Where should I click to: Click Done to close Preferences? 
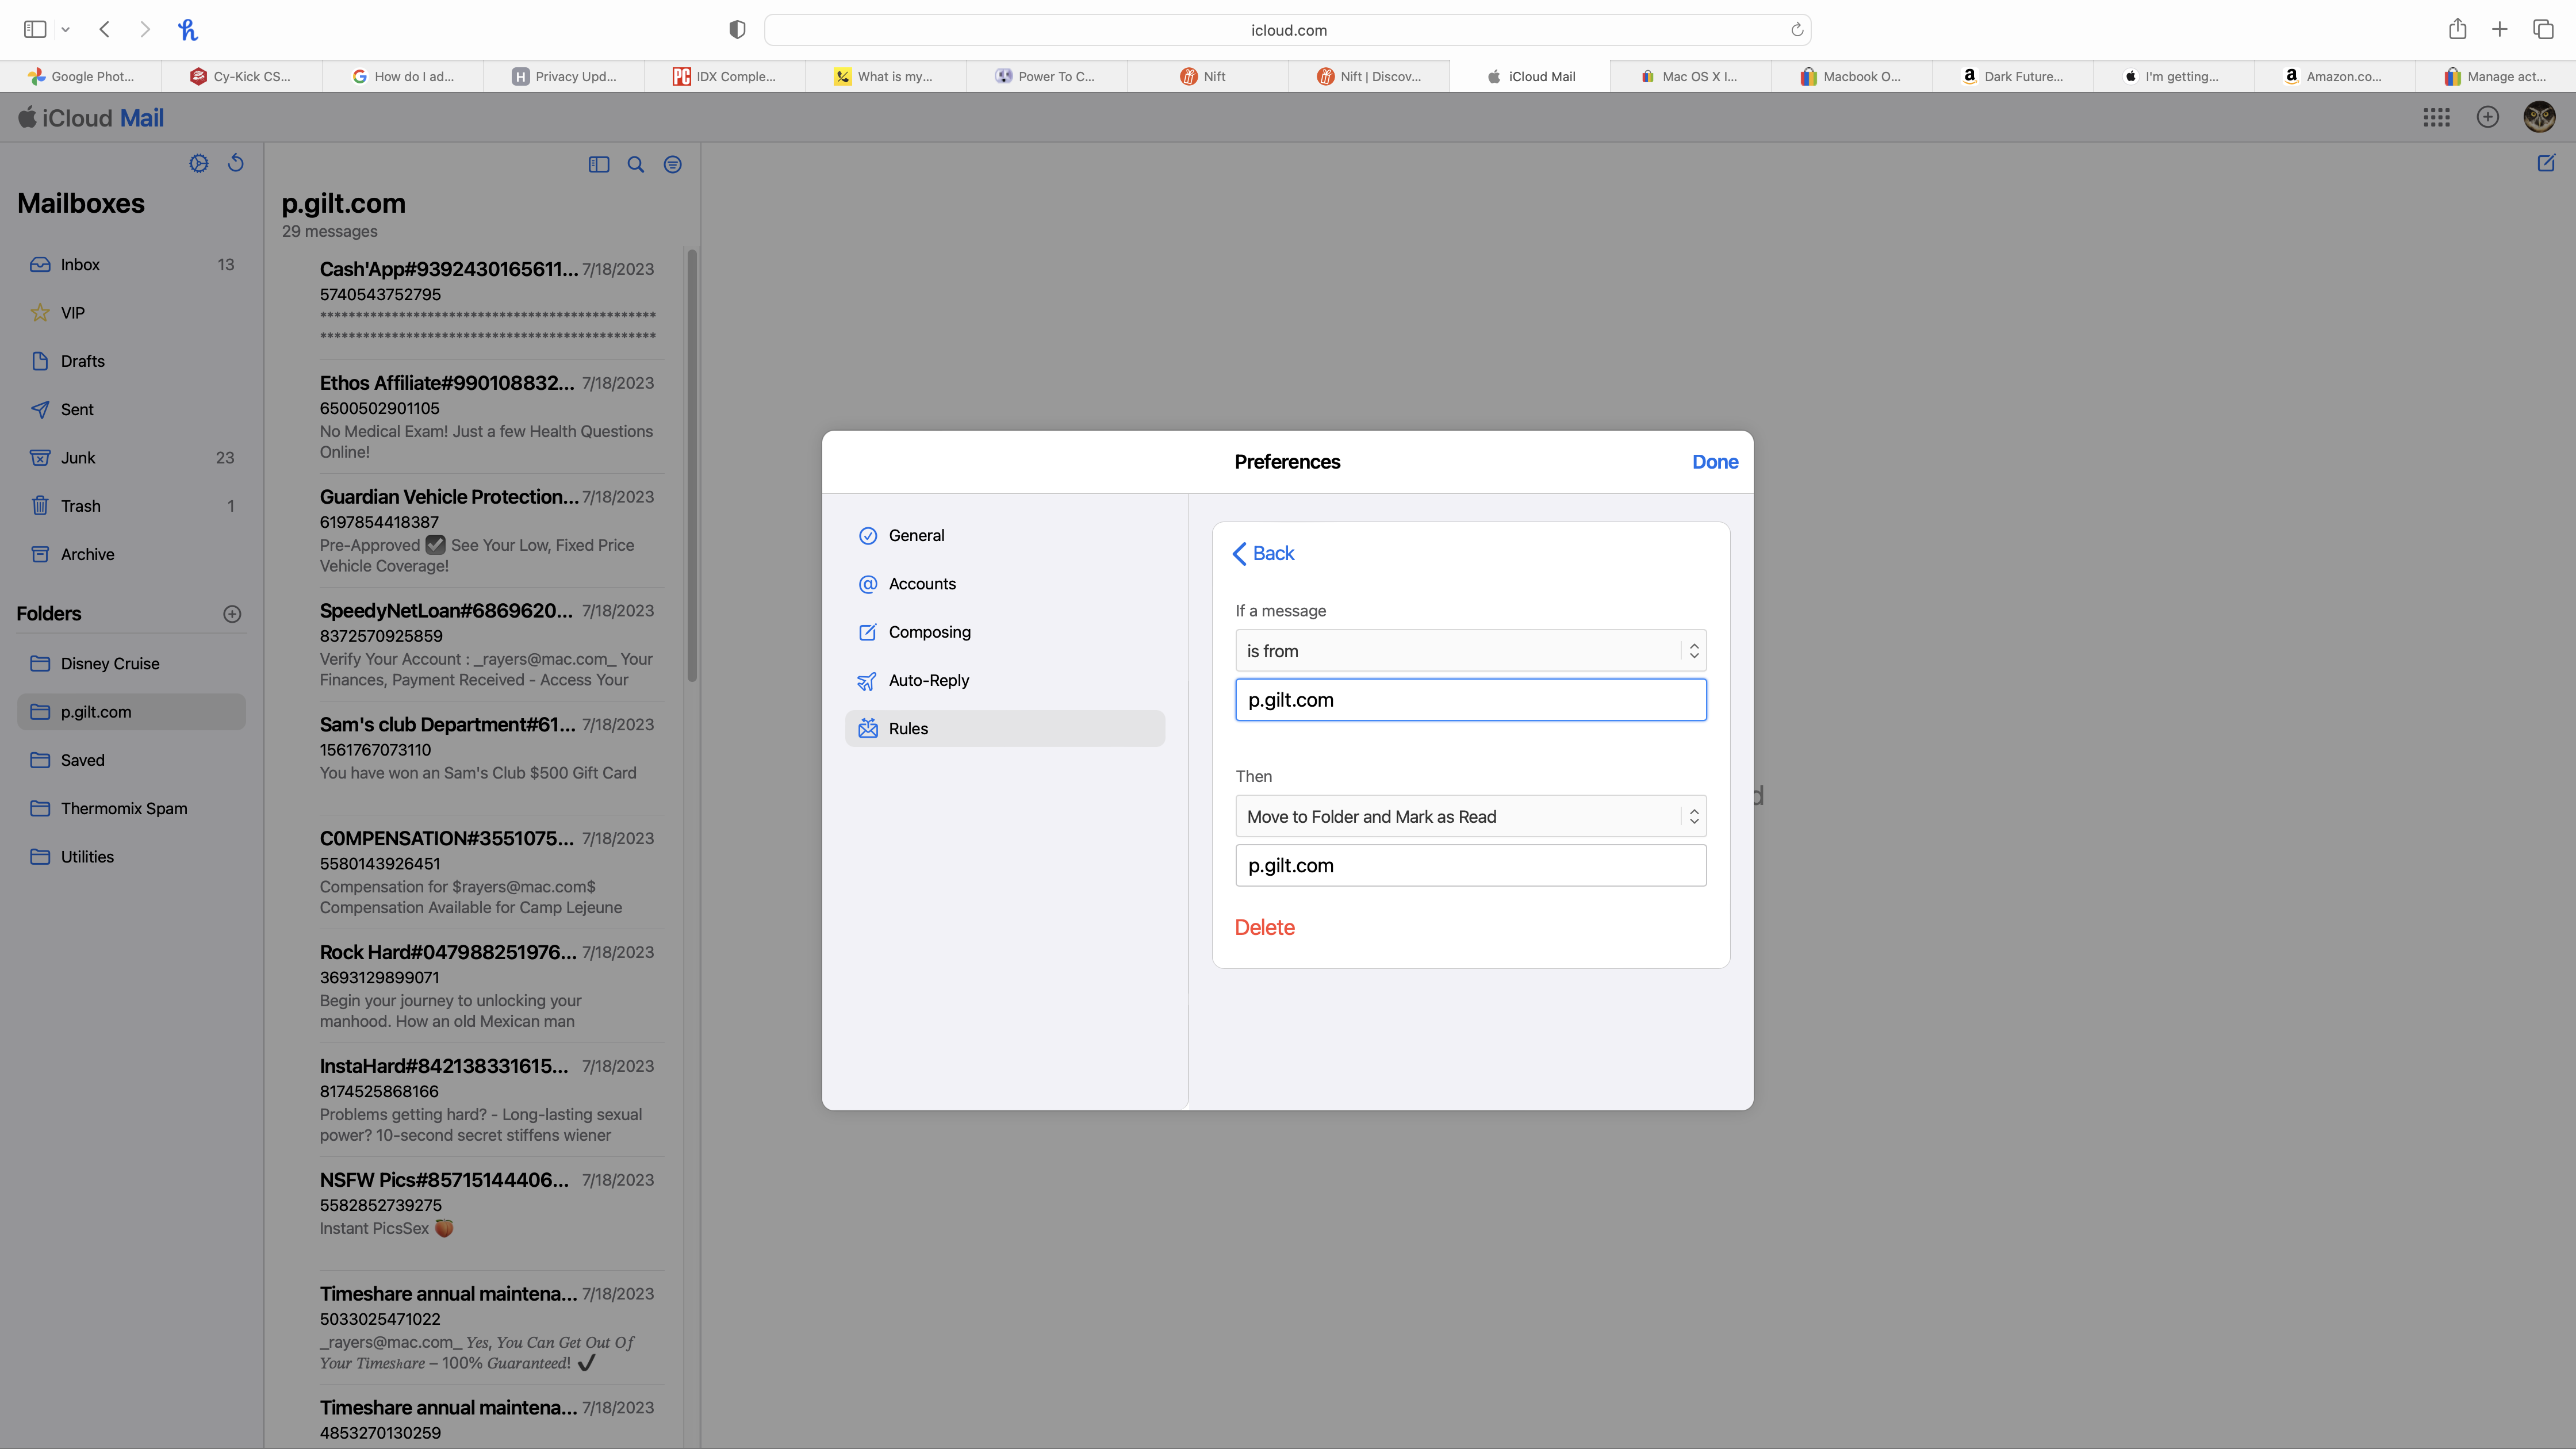tap(1714, 462)
